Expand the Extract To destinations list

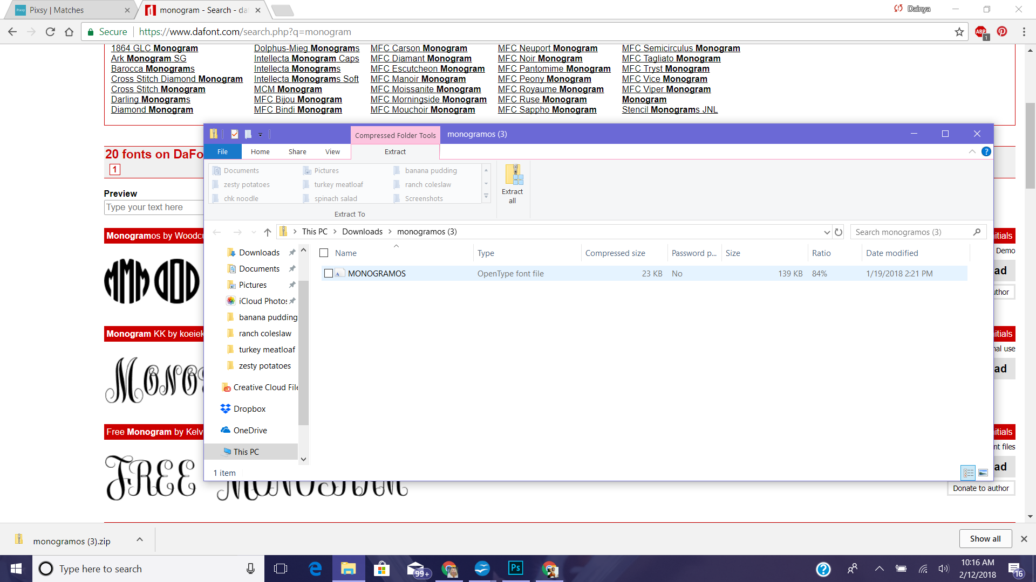coord(486,196)
